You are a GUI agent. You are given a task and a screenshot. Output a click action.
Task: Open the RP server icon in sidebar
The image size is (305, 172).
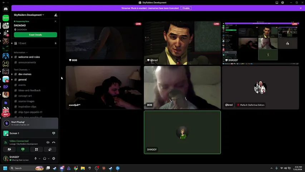pos(6,87)
